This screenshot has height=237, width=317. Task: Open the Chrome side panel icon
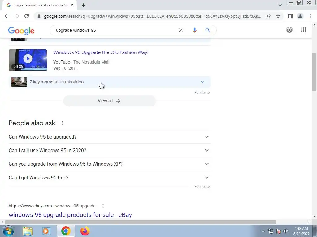290,16
